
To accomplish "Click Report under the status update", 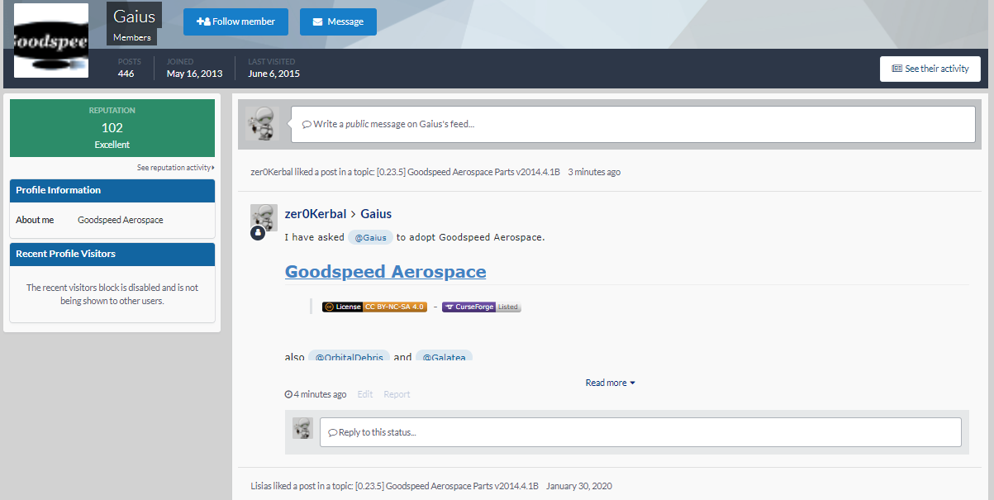I will coord(397,394).
